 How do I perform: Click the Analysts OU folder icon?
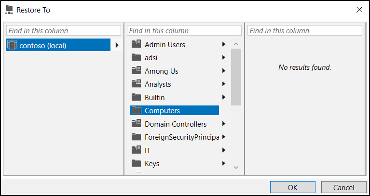[136, 84]
